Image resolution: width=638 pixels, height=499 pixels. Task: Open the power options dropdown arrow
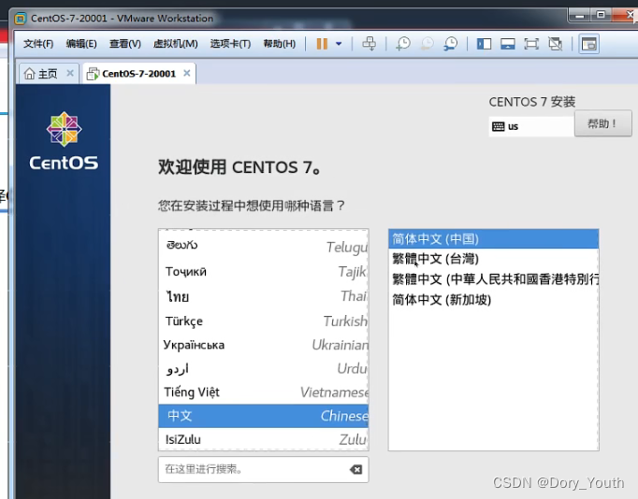(x=339, y=44)
